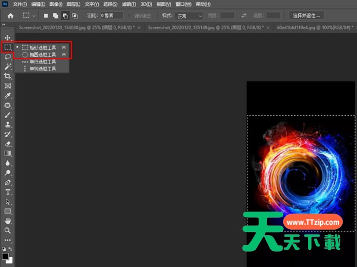Select the Magic Wand tool
The height and width of the screenshot is (267, 357).
click(x=8, y=66)
